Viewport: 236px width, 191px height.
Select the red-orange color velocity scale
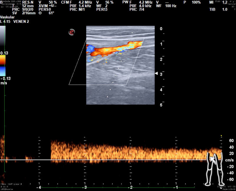[x=3, y=60]
